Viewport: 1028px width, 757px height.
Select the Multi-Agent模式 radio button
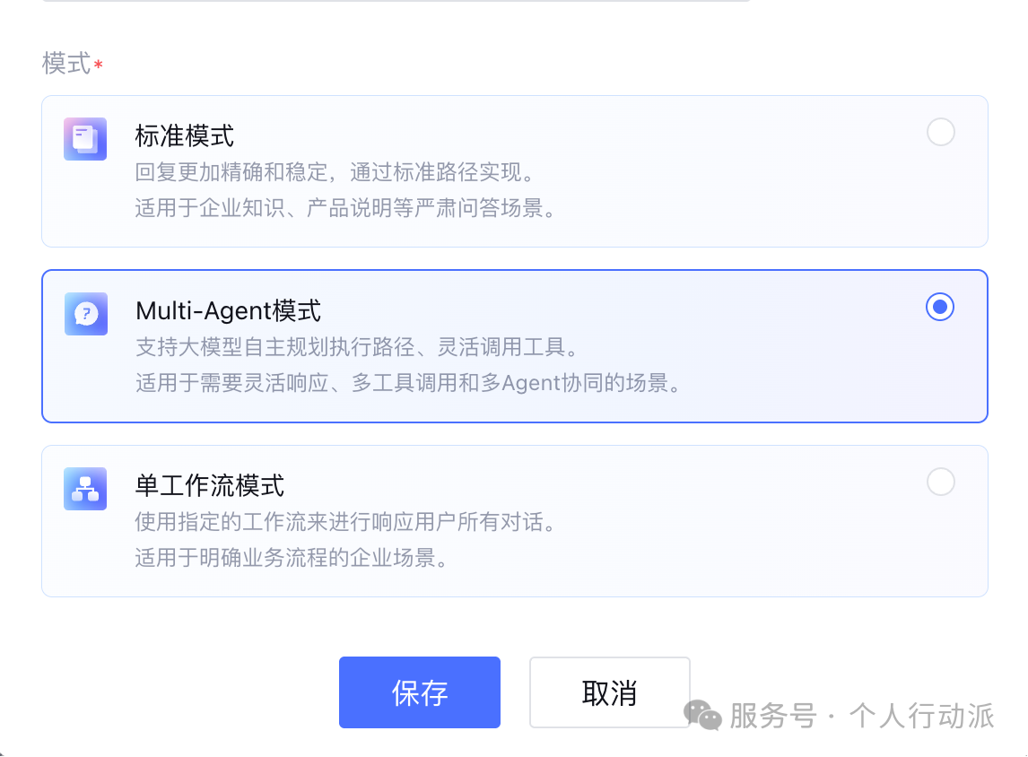coord(940,308)
